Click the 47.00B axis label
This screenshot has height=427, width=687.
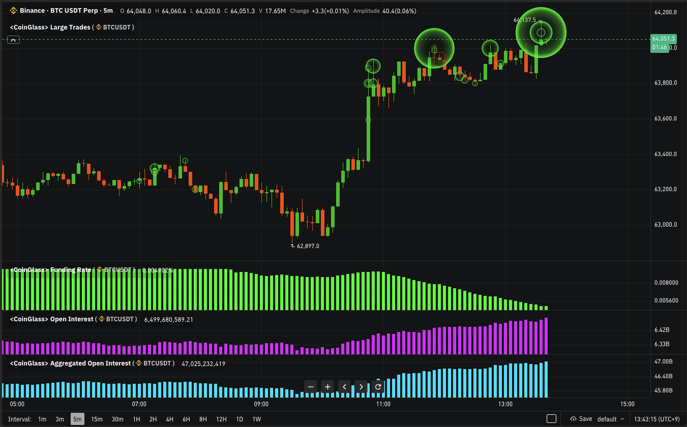663,362
